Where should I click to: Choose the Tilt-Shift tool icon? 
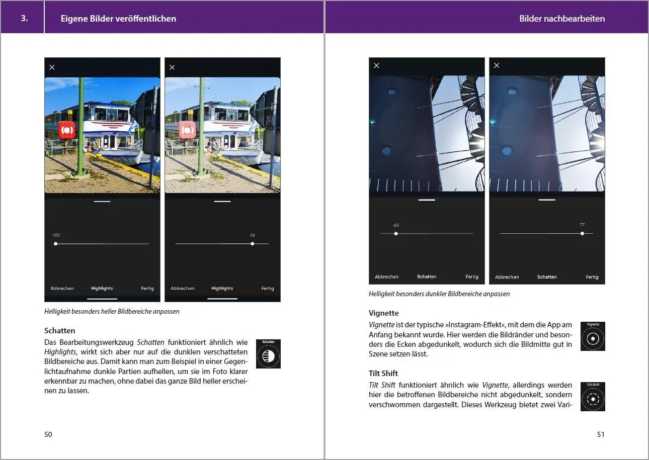(593, 397)
